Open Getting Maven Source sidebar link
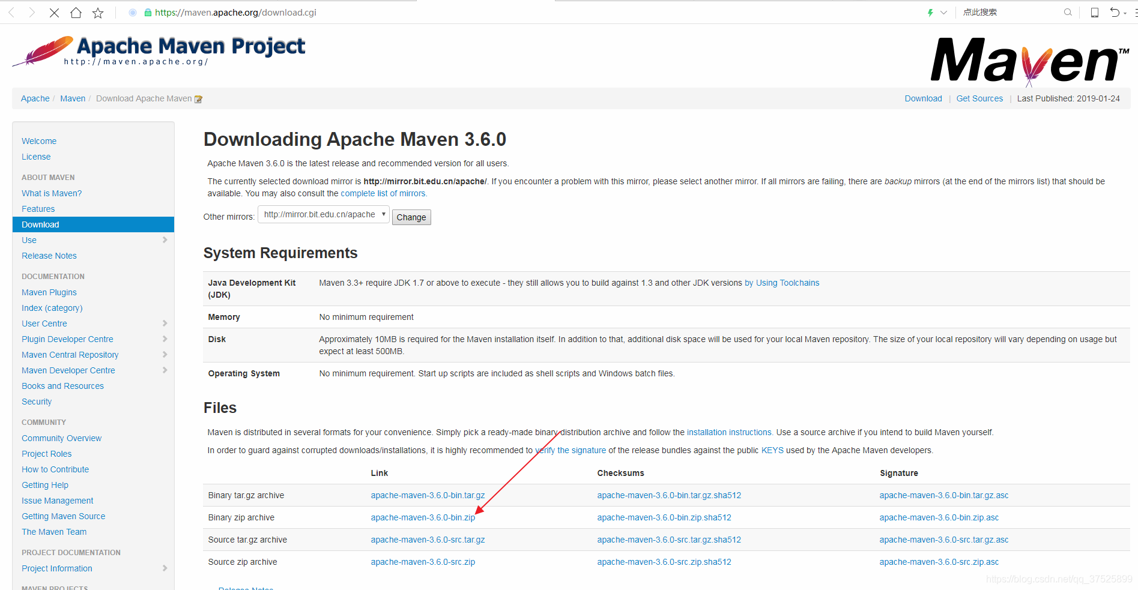The image size is (1138, 590). pos(64,516)
